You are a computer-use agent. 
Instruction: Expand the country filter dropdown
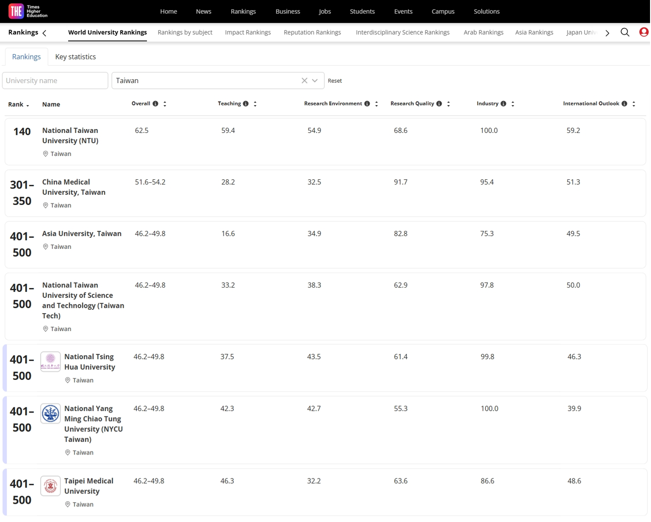click(x=315, y=81)
